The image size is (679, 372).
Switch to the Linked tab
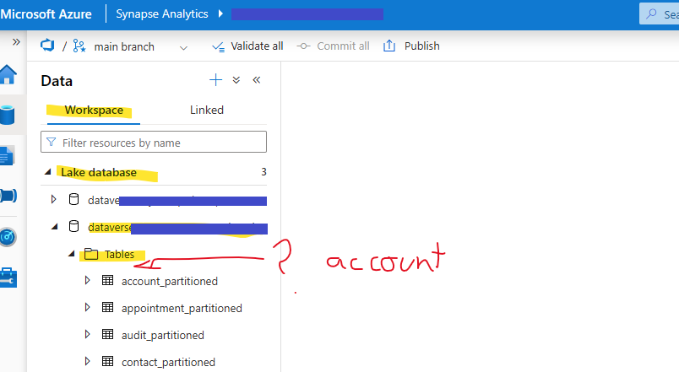click(207, 111)
